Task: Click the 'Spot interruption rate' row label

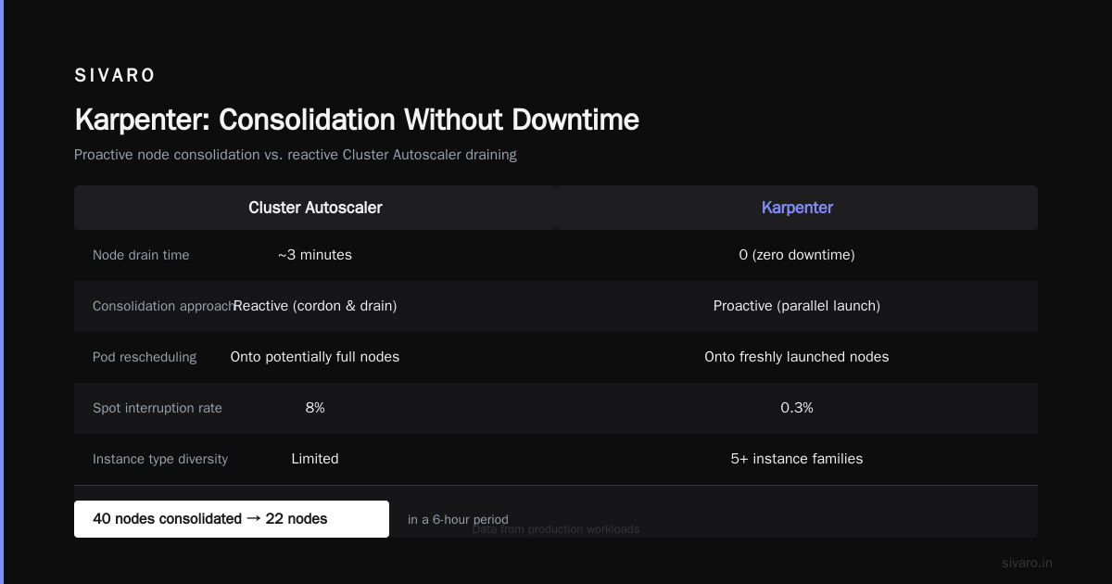Action: point(158,408)
